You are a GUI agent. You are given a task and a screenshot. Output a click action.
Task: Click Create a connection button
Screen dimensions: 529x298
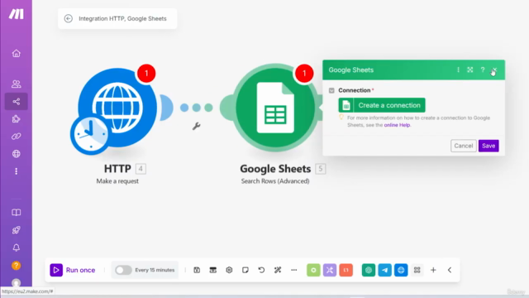pyautogui.click(x=382, y=105)
